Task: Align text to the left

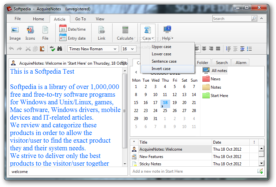Action: click(x=197, y=49)
